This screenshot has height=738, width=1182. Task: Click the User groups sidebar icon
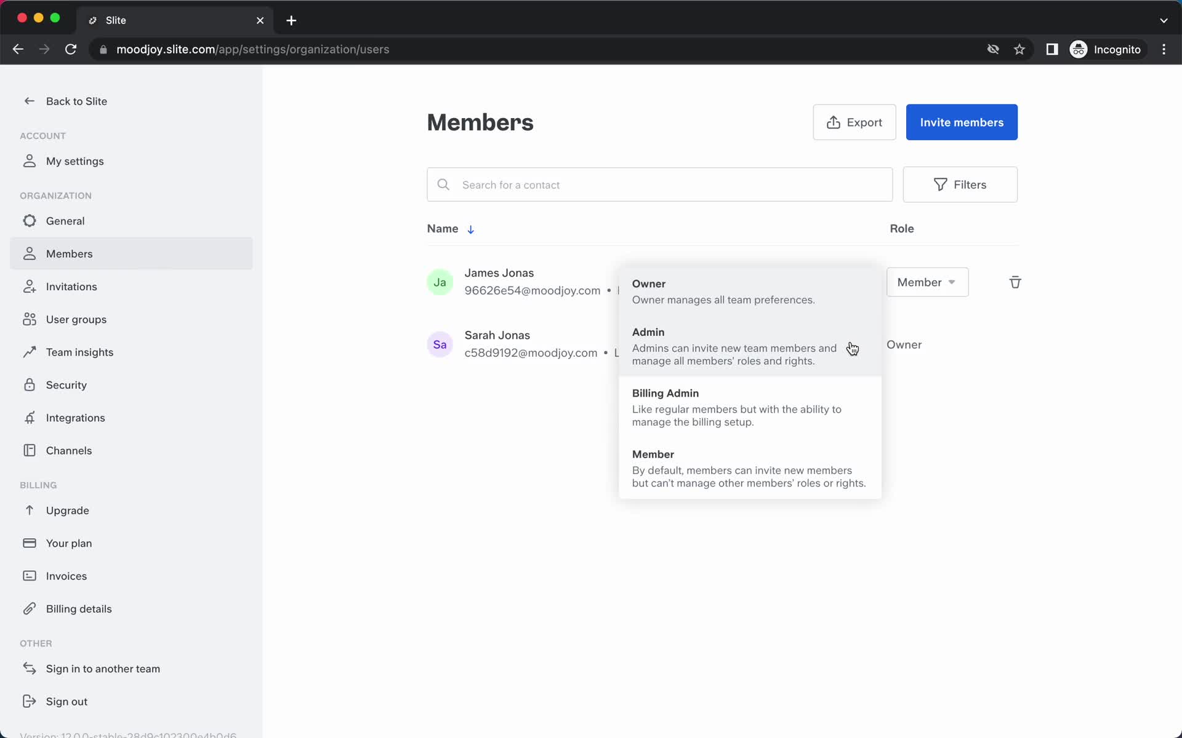click(28, 319)
